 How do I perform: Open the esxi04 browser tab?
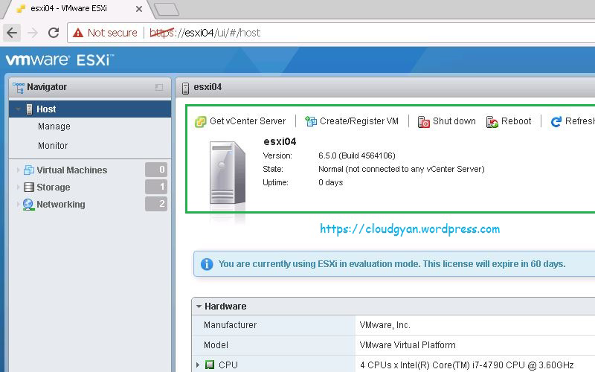click(x=74, y=8)
